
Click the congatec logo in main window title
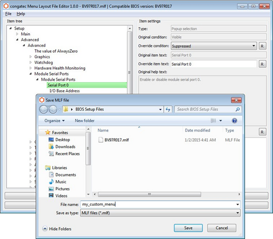tap(6, 6)
